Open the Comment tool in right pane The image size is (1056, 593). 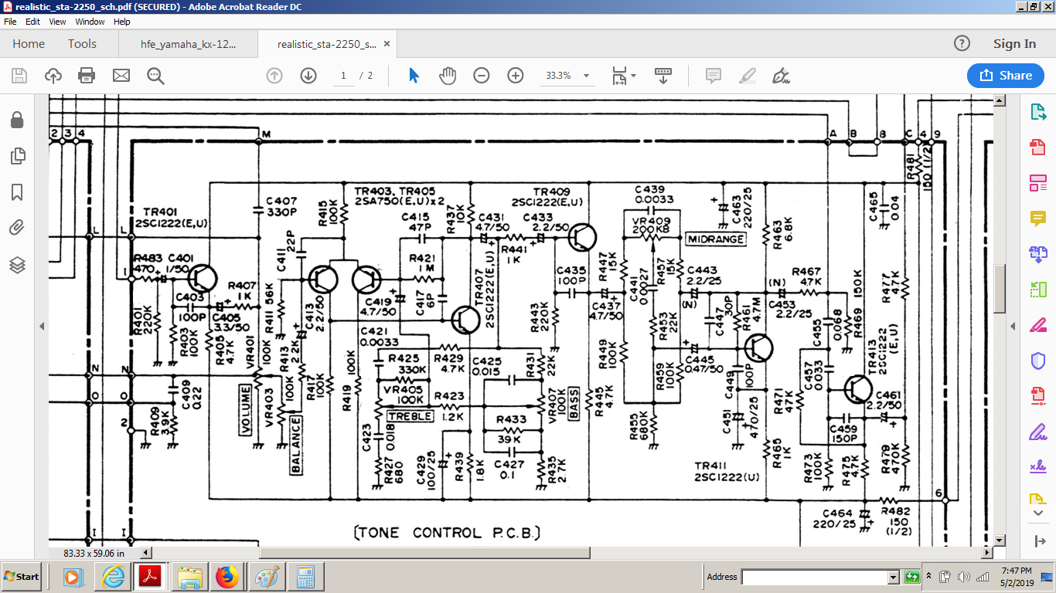(x=1037, y=219)
